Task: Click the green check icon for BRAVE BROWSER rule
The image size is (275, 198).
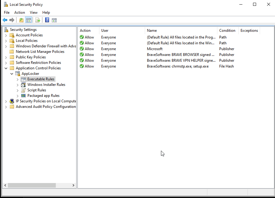Action: 81,54
